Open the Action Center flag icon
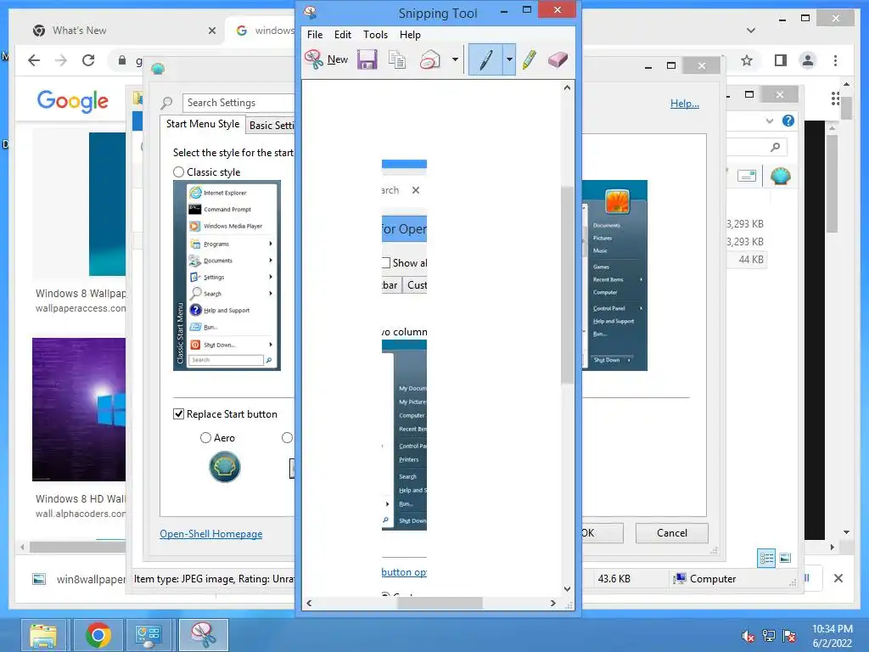The height and width of the screenshot is (652, 869). pyautogui.click(x=789, y=635)
